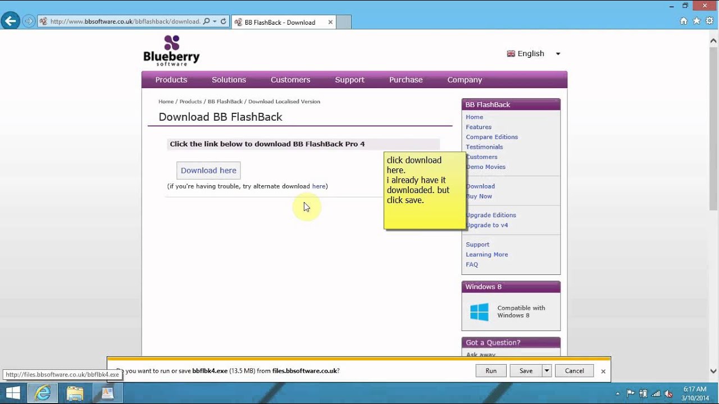The image size is (719, 404).
Task: Open the Support menu
Action: 349,80
